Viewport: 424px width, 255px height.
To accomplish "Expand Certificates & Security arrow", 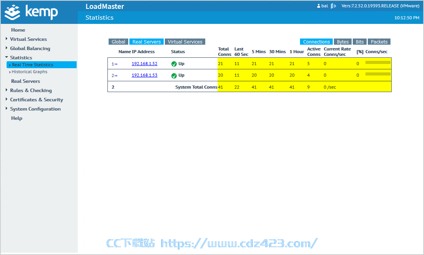I will coord(7,99).
